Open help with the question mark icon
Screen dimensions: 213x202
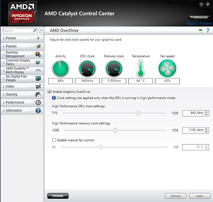coord(208,30)
